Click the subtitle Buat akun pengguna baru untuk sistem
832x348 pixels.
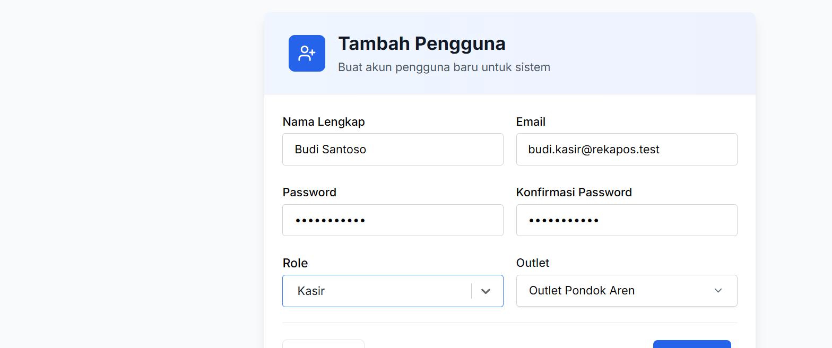(444, 67)
